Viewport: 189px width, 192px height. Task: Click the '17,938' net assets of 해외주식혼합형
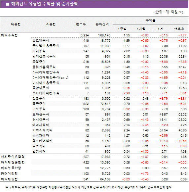pyautogui.click(x=105, y=157)
